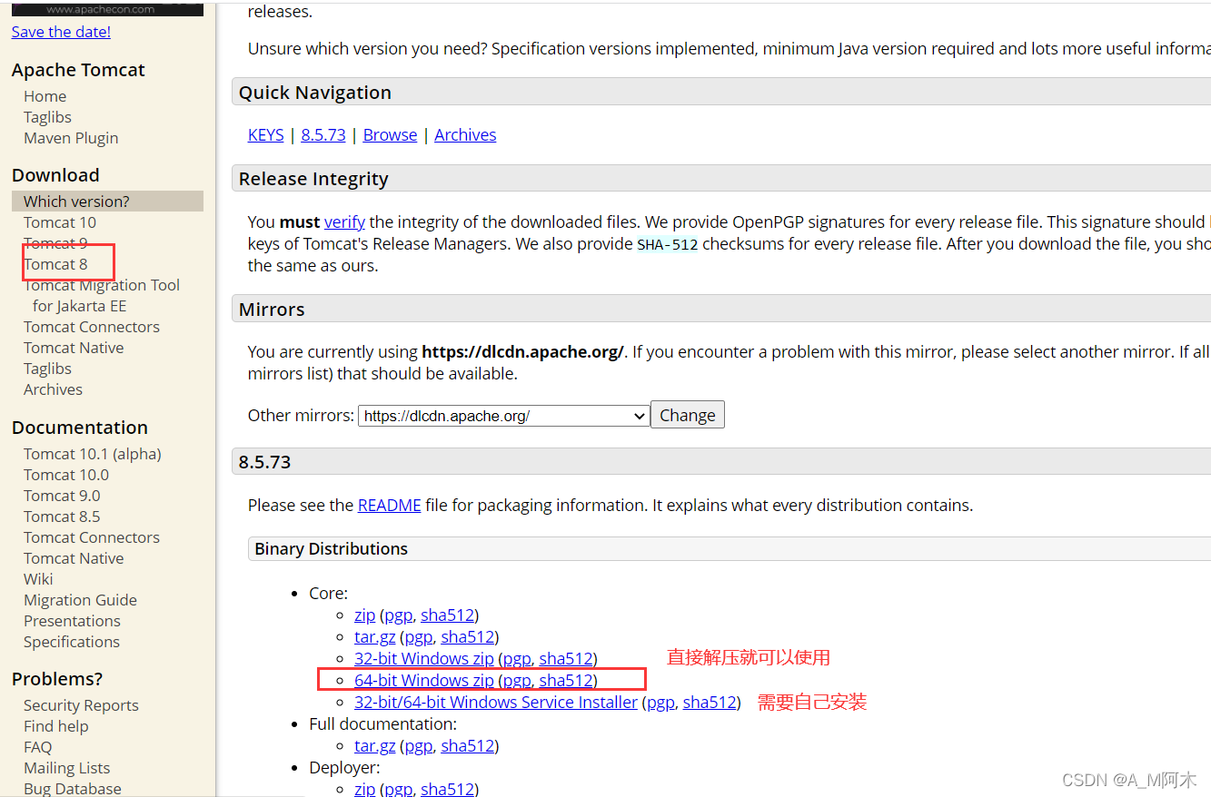The width and height of the screenshot is (1211, 797).
Task: Open Taglibs under the Apache Tomcat section
Action: (x=47, y=117)
